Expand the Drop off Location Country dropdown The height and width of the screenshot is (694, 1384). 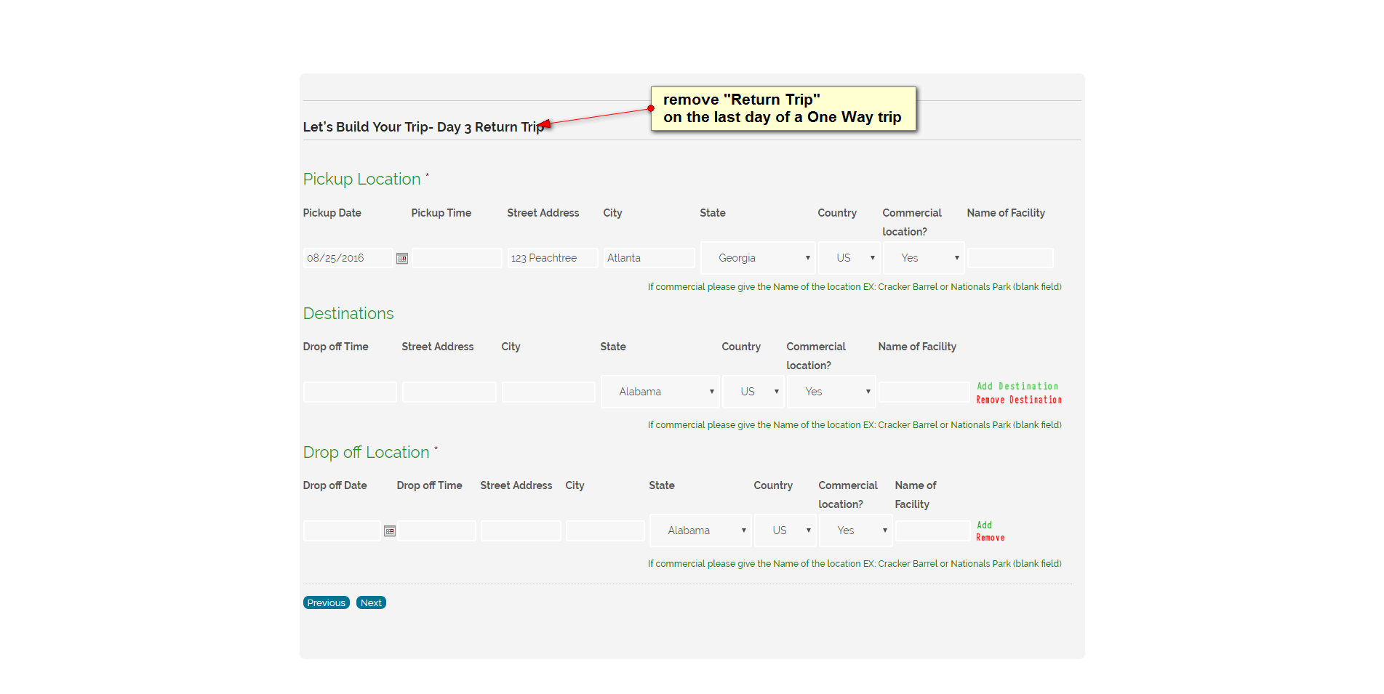click(785, 530)
